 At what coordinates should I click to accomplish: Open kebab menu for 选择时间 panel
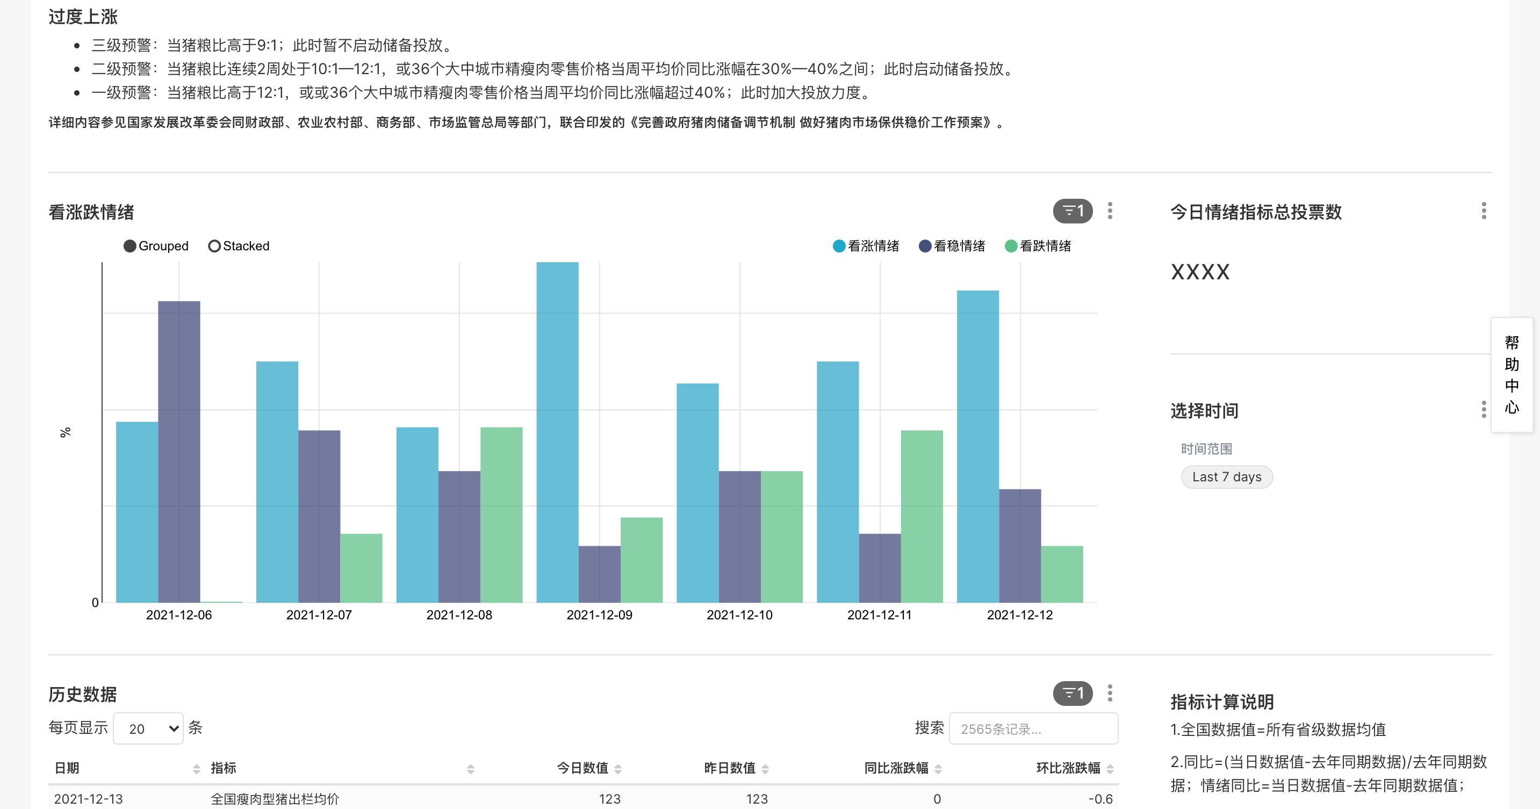tap(1484, 409)
